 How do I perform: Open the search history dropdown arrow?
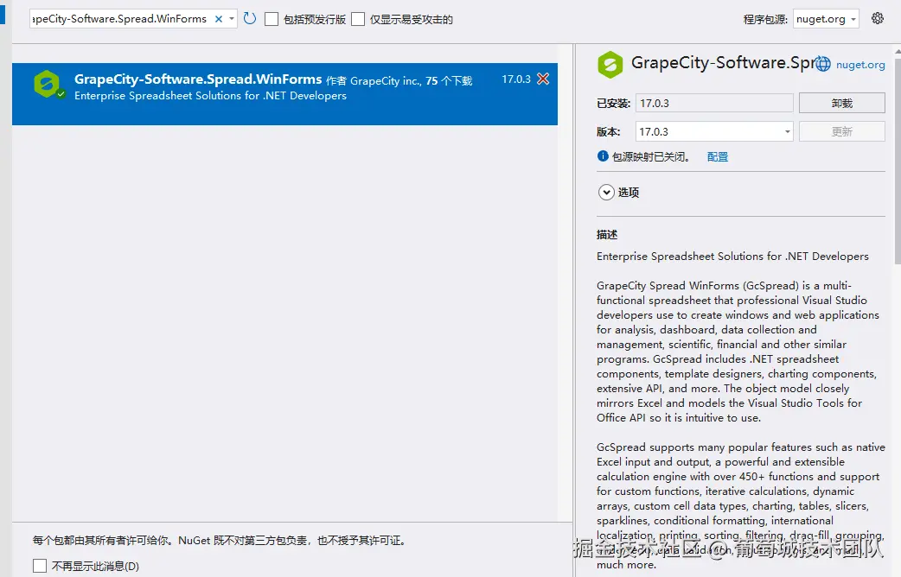[x=232, y=19]
